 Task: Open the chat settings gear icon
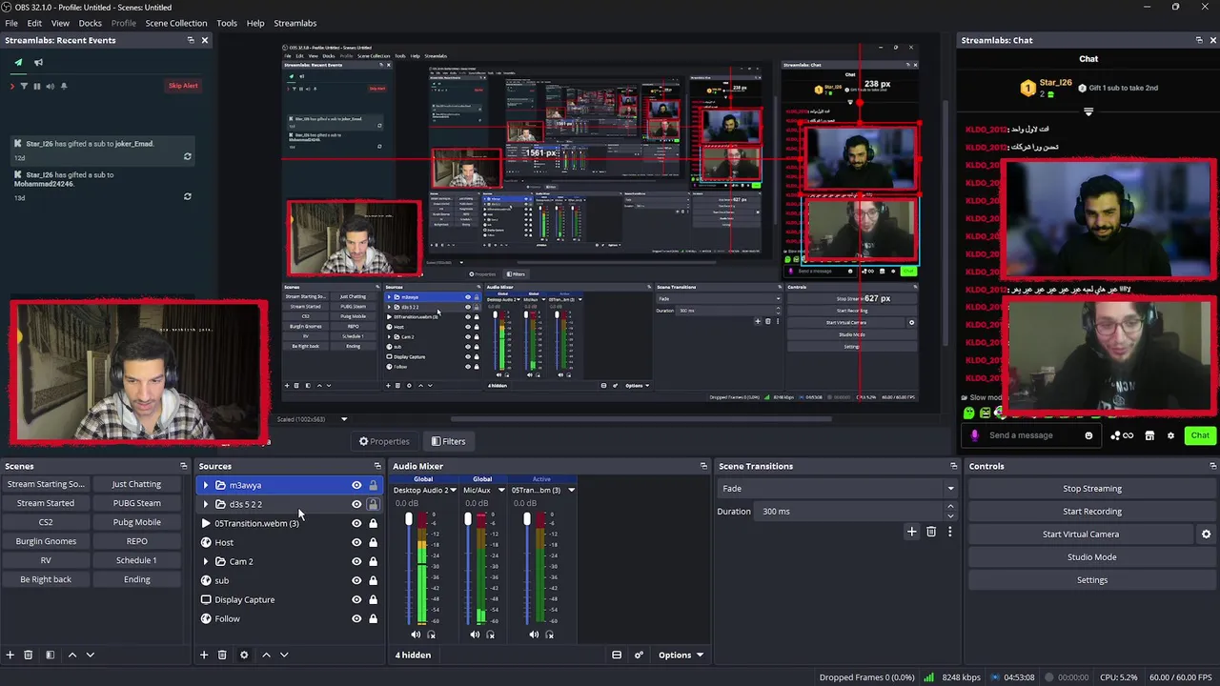[x=1170, y=435]
